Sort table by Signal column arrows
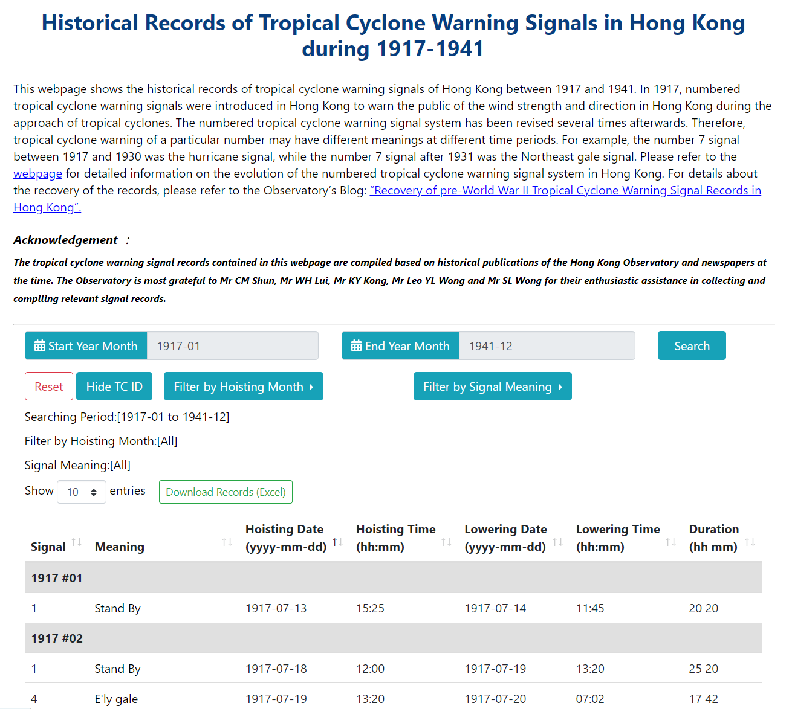This screenshot has width=792, height=709. (77, 542)
